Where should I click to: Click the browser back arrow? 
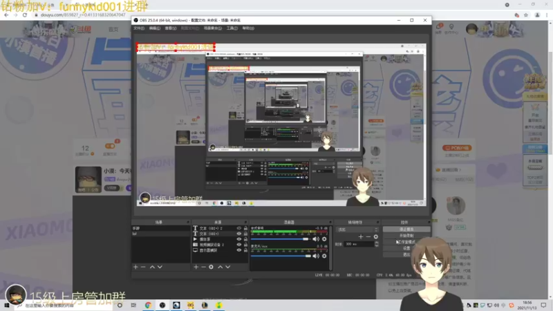(6, 15)
